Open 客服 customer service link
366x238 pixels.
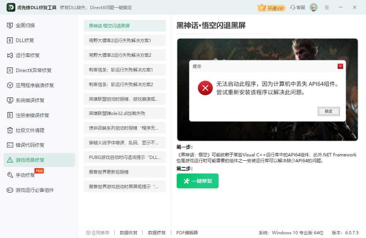pyautogui.click(x=298, y=7)
